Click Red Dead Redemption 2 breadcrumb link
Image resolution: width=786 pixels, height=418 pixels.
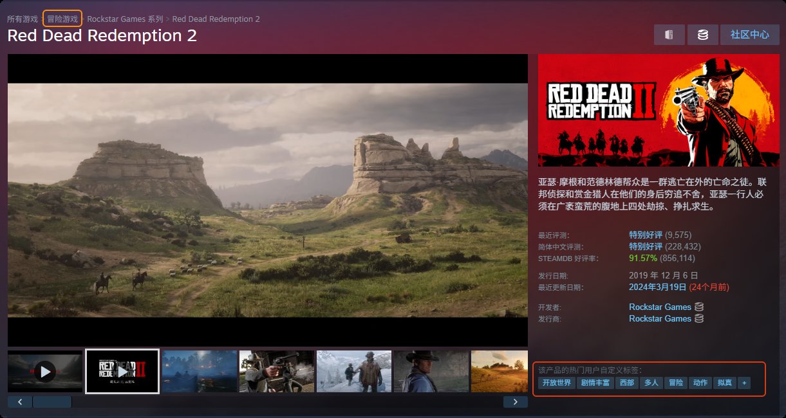216,19
